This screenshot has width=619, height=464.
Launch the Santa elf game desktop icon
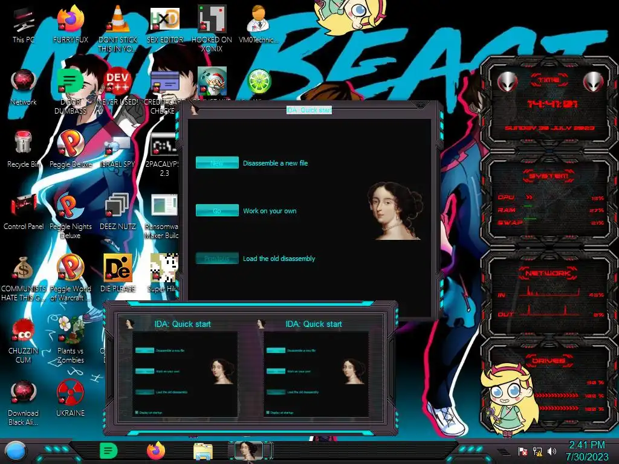[212, 80]
